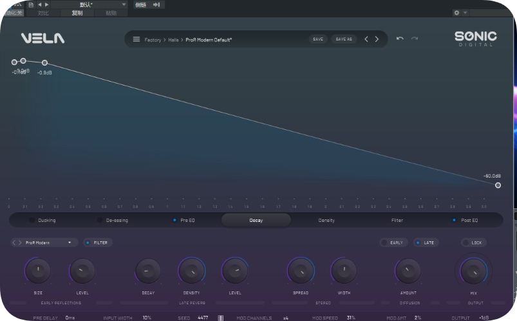Click the host Paste button
Screen dimensions: 517x321
[x=111, y=13]
